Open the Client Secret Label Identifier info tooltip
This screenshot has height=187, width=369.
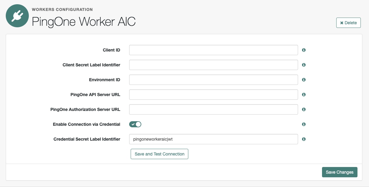point(304,65)
